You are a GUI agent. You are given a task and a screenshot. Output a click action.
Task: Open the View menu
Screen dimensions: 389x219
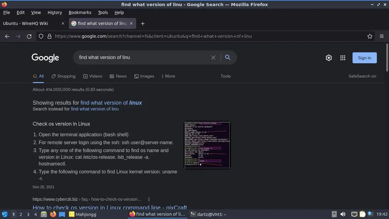tap(36, 12)
